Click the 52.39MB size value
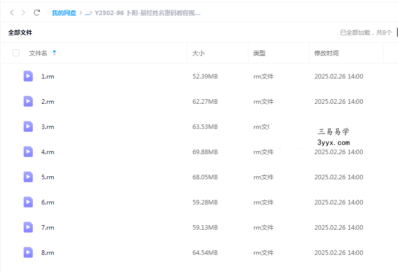 (x=205, y=77)
